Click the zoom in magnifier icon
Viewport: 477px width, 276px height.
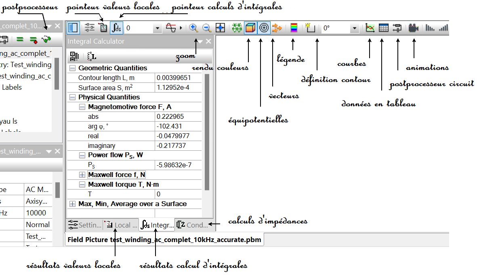tap(194, 28)
